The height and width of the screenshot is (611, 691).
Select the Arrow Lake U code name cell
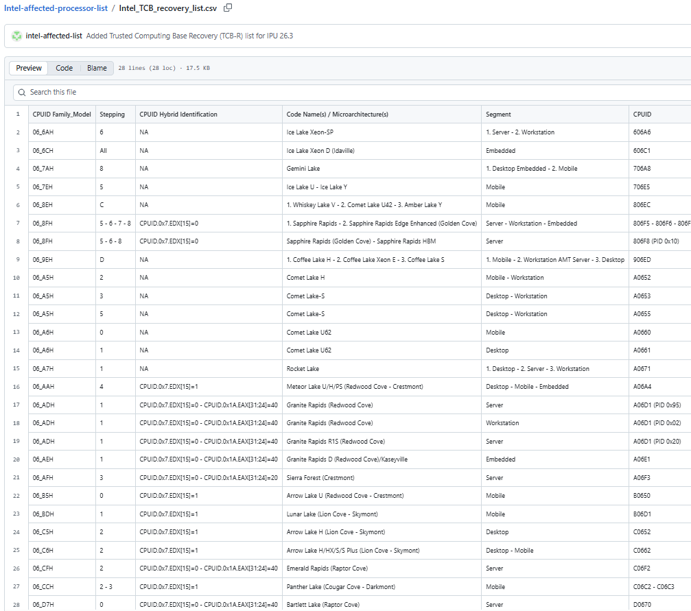coord(382,496)
